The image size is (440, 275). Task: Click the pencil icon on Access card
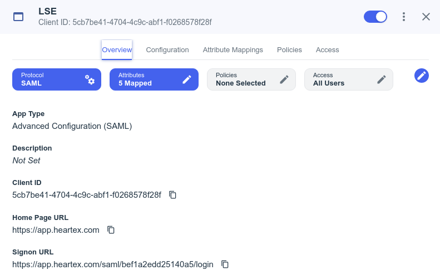382,79
